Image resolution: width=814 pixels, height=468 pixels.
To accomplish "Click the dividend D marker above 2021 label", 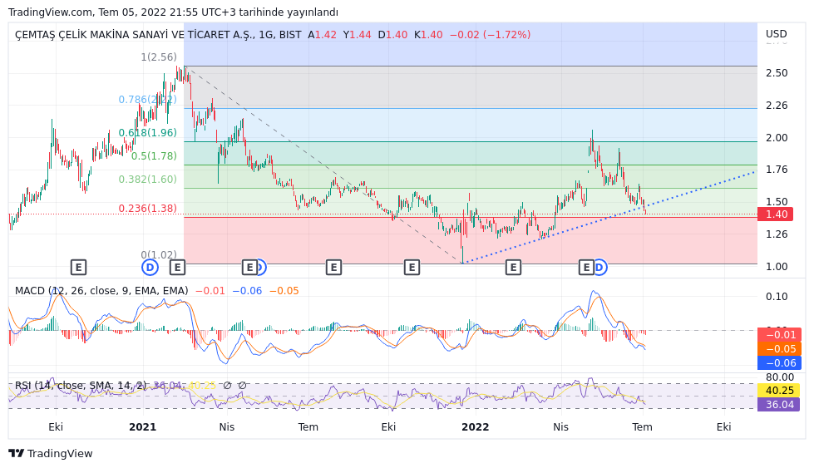I will coord(150,268).
